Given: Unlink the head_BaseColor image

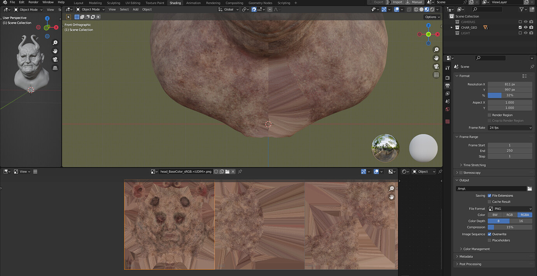Looking at the screenshot, I should 233,171.
